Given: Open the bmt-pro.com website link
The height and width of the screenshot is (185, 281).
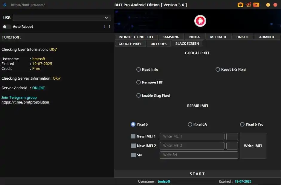Looking at the screenshot, I should pos(28,5).
